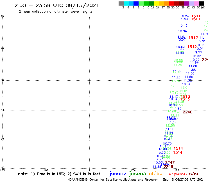This screenshot has width=208, height=182.
Task: Click the '24' tick label on the color scale
Action: pos(158,8)
